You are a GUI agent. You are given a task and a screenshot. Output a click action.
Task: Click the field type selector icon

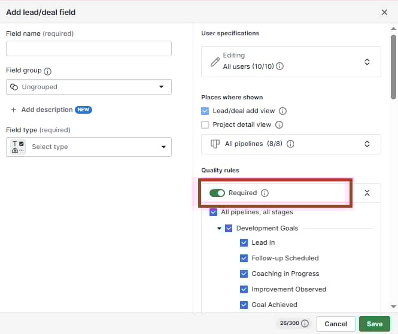coord(18,147)
